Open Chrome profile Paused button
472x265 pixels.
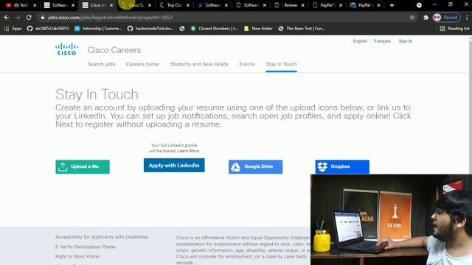(446, 18)
